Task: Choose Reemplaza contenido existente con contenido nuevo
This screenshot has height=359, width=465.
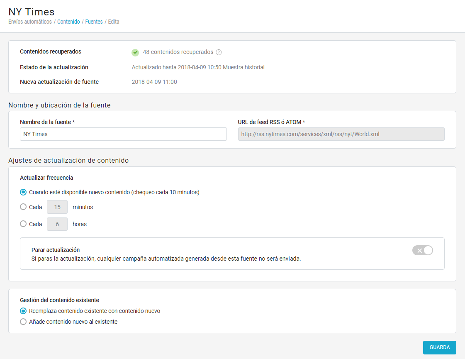Action: [x=23, y=311]
